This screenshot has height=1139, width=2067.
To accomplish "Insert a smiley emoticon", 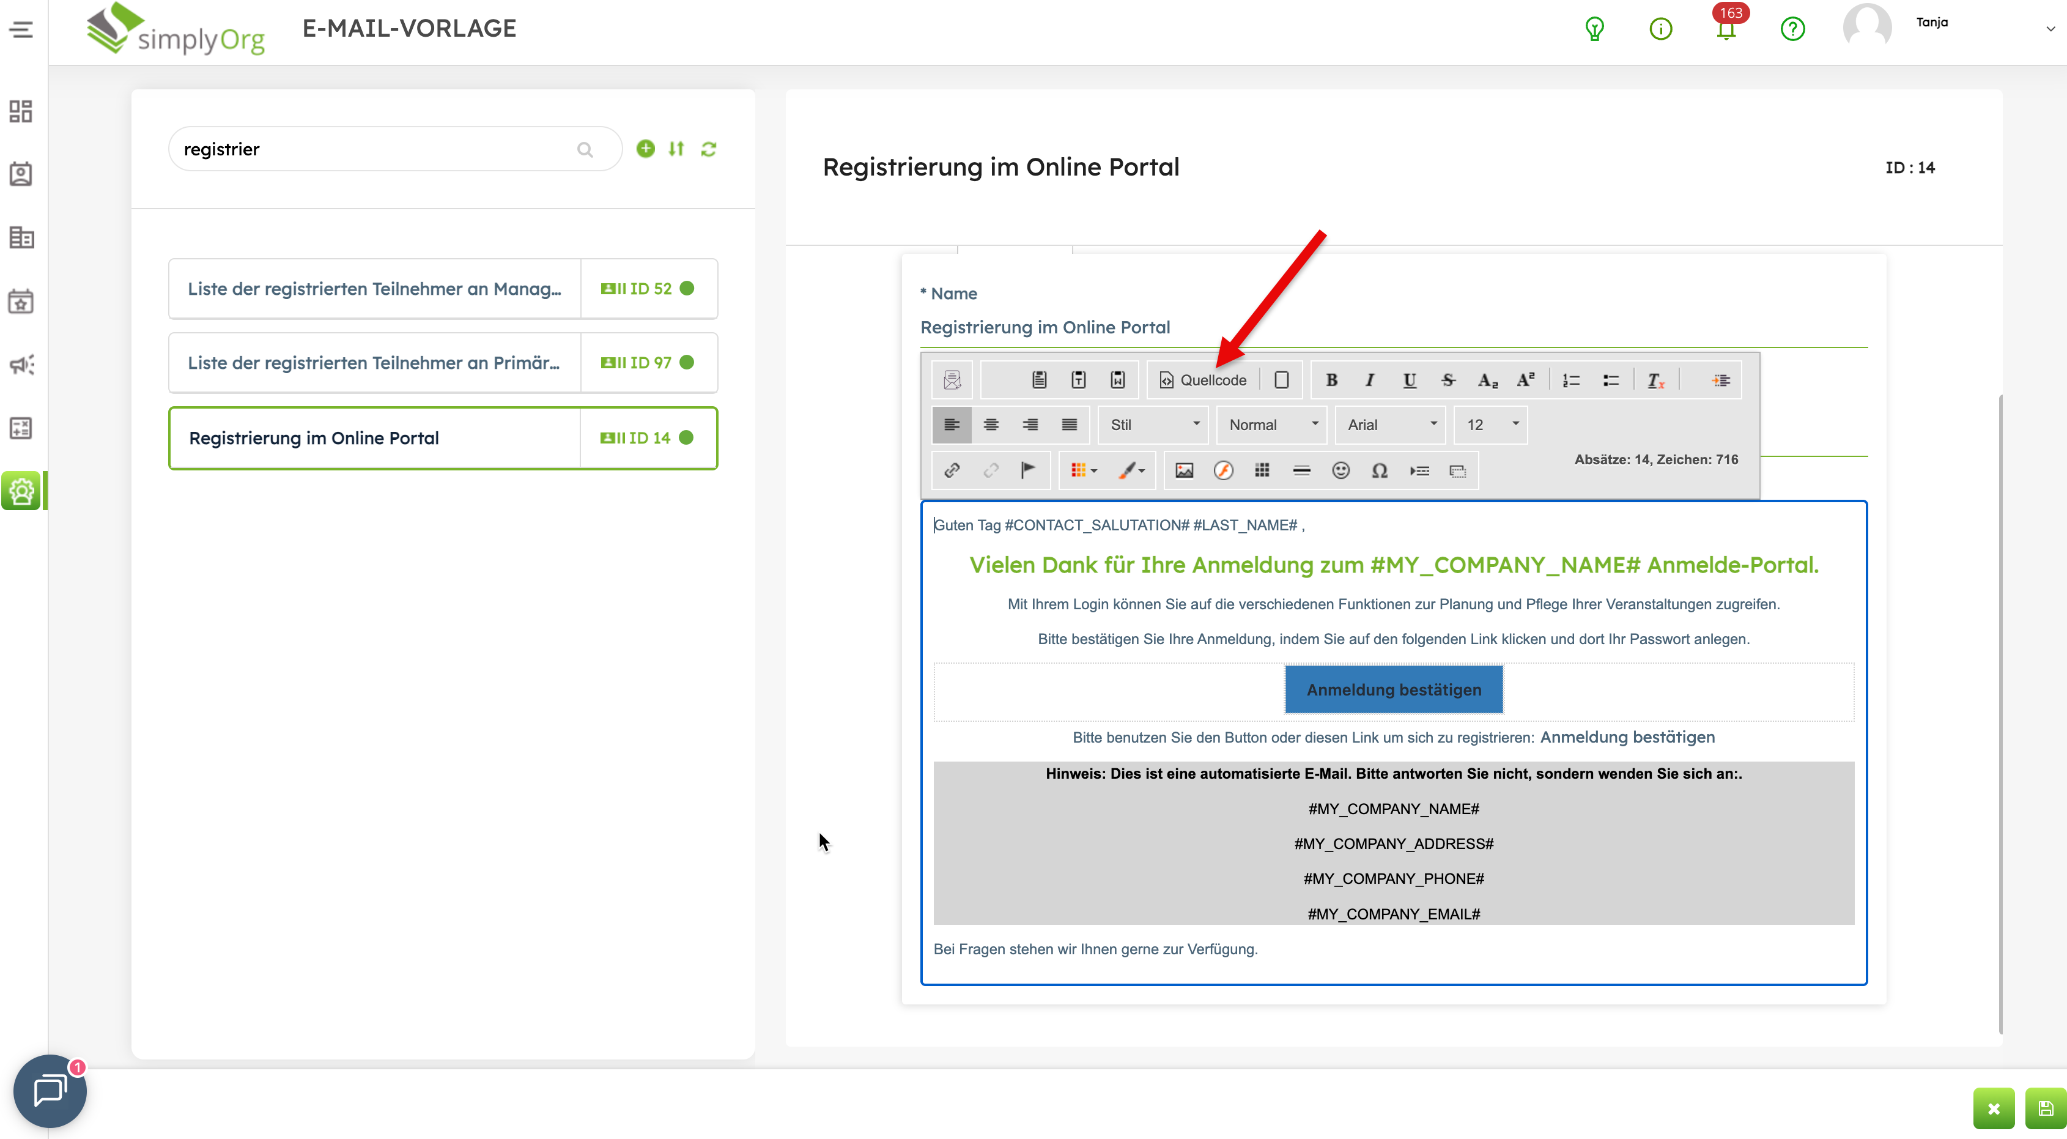I will (x=1340, y=471).
